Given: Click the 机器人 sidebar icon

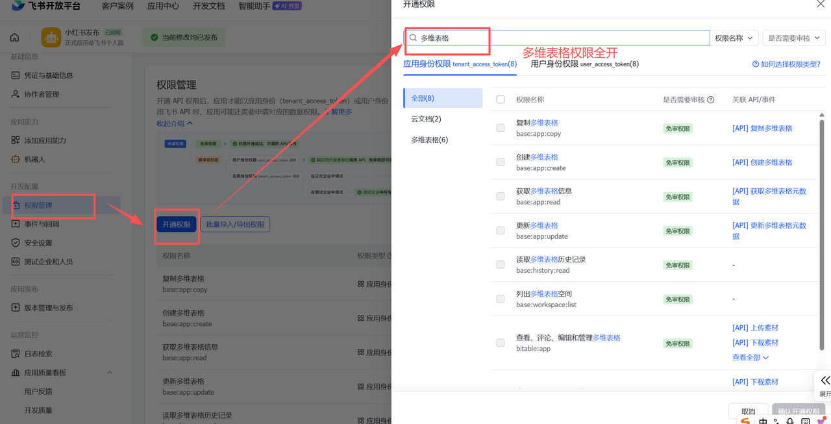Looking at the screenshot, I should pos(16,159).
